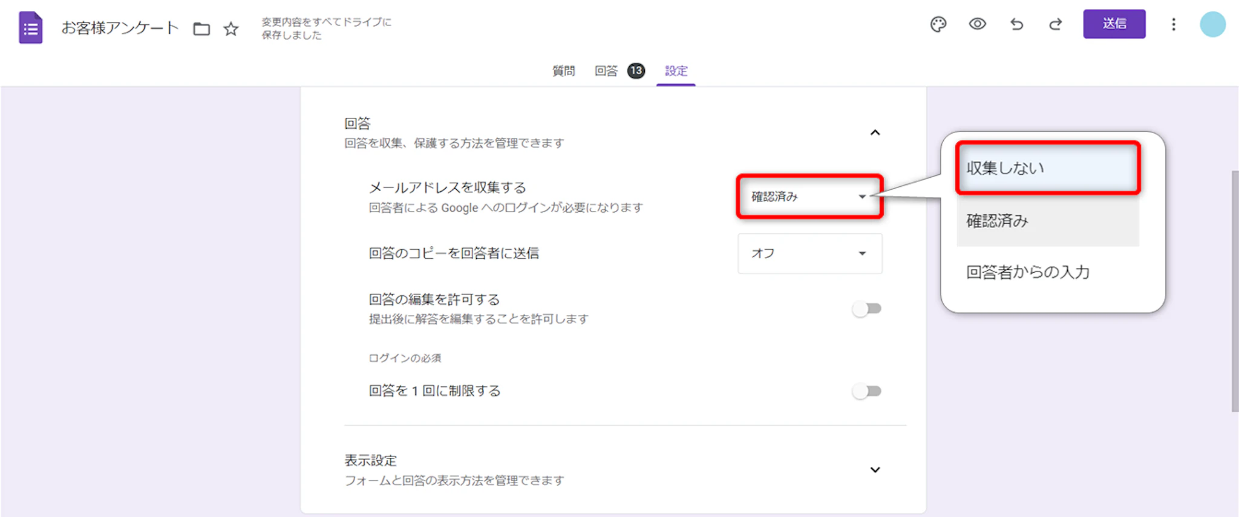The height and width of the screenshot is (517, 1239).
Task: Open the user account avatar
Action: [x=1212, y=24]
